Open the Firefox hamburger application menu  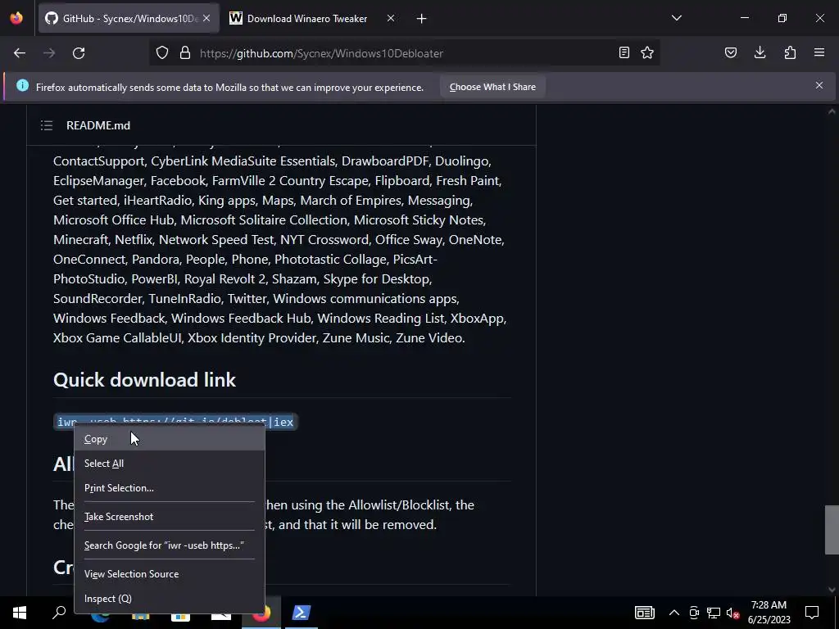tap(819, 52)
